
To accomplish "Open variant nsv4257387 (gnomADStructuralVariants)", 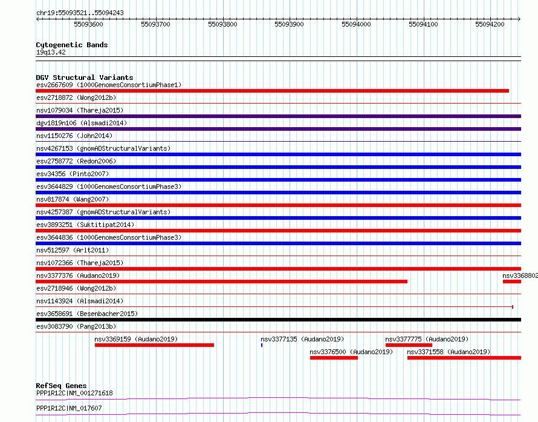I will click(x=103, y=212).
